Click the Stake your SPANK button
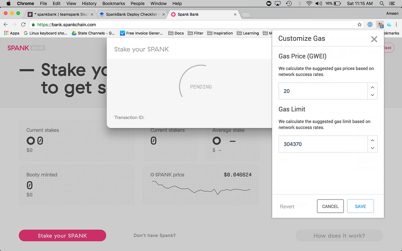402x251 pixels. pos(62,236)
